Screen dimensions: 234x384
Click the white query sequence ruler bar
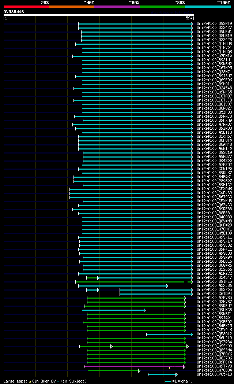[99, 15]
